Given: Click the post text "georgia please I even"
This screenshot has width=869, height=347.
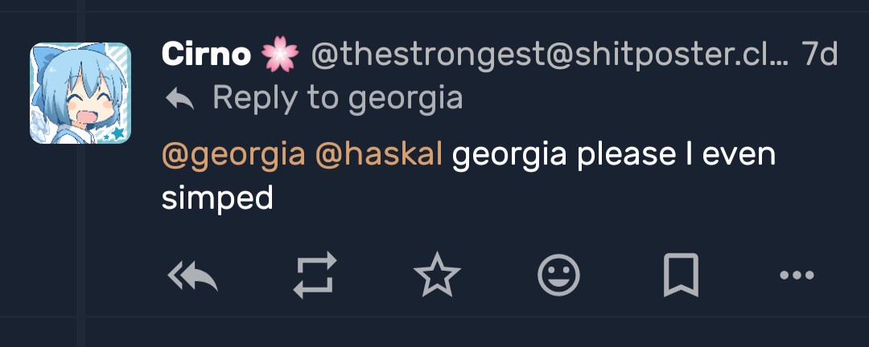Looking at the screenshot, I should 613,155.
